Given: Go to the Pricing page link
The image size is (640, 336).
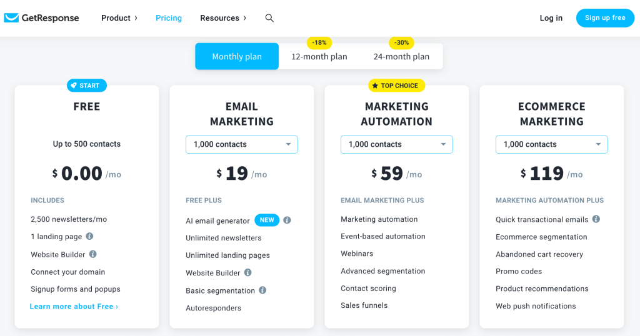Looking at the screenshot, I should tap(169, 18).
